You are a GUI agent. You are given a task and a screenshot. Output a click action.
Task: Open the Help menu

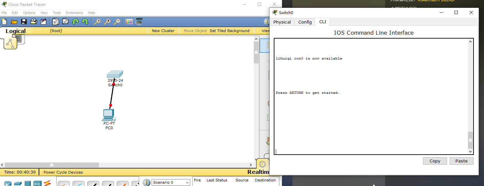[91, 13]
